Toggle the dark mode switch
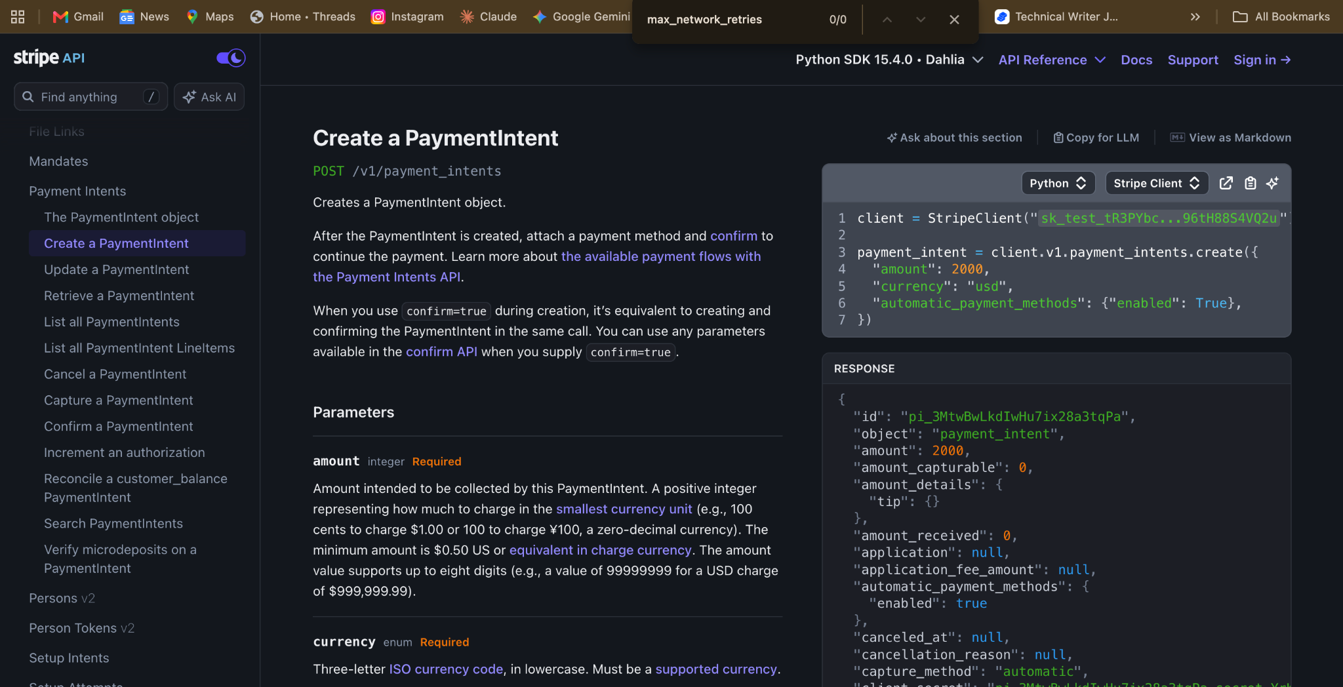Image resolution: width=1343 pixels, height=687 pixels. tap(231, 58)
